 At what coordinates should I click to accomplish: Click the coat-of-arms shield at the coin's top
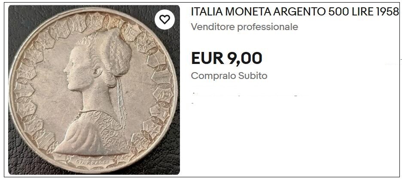point(95,21)
